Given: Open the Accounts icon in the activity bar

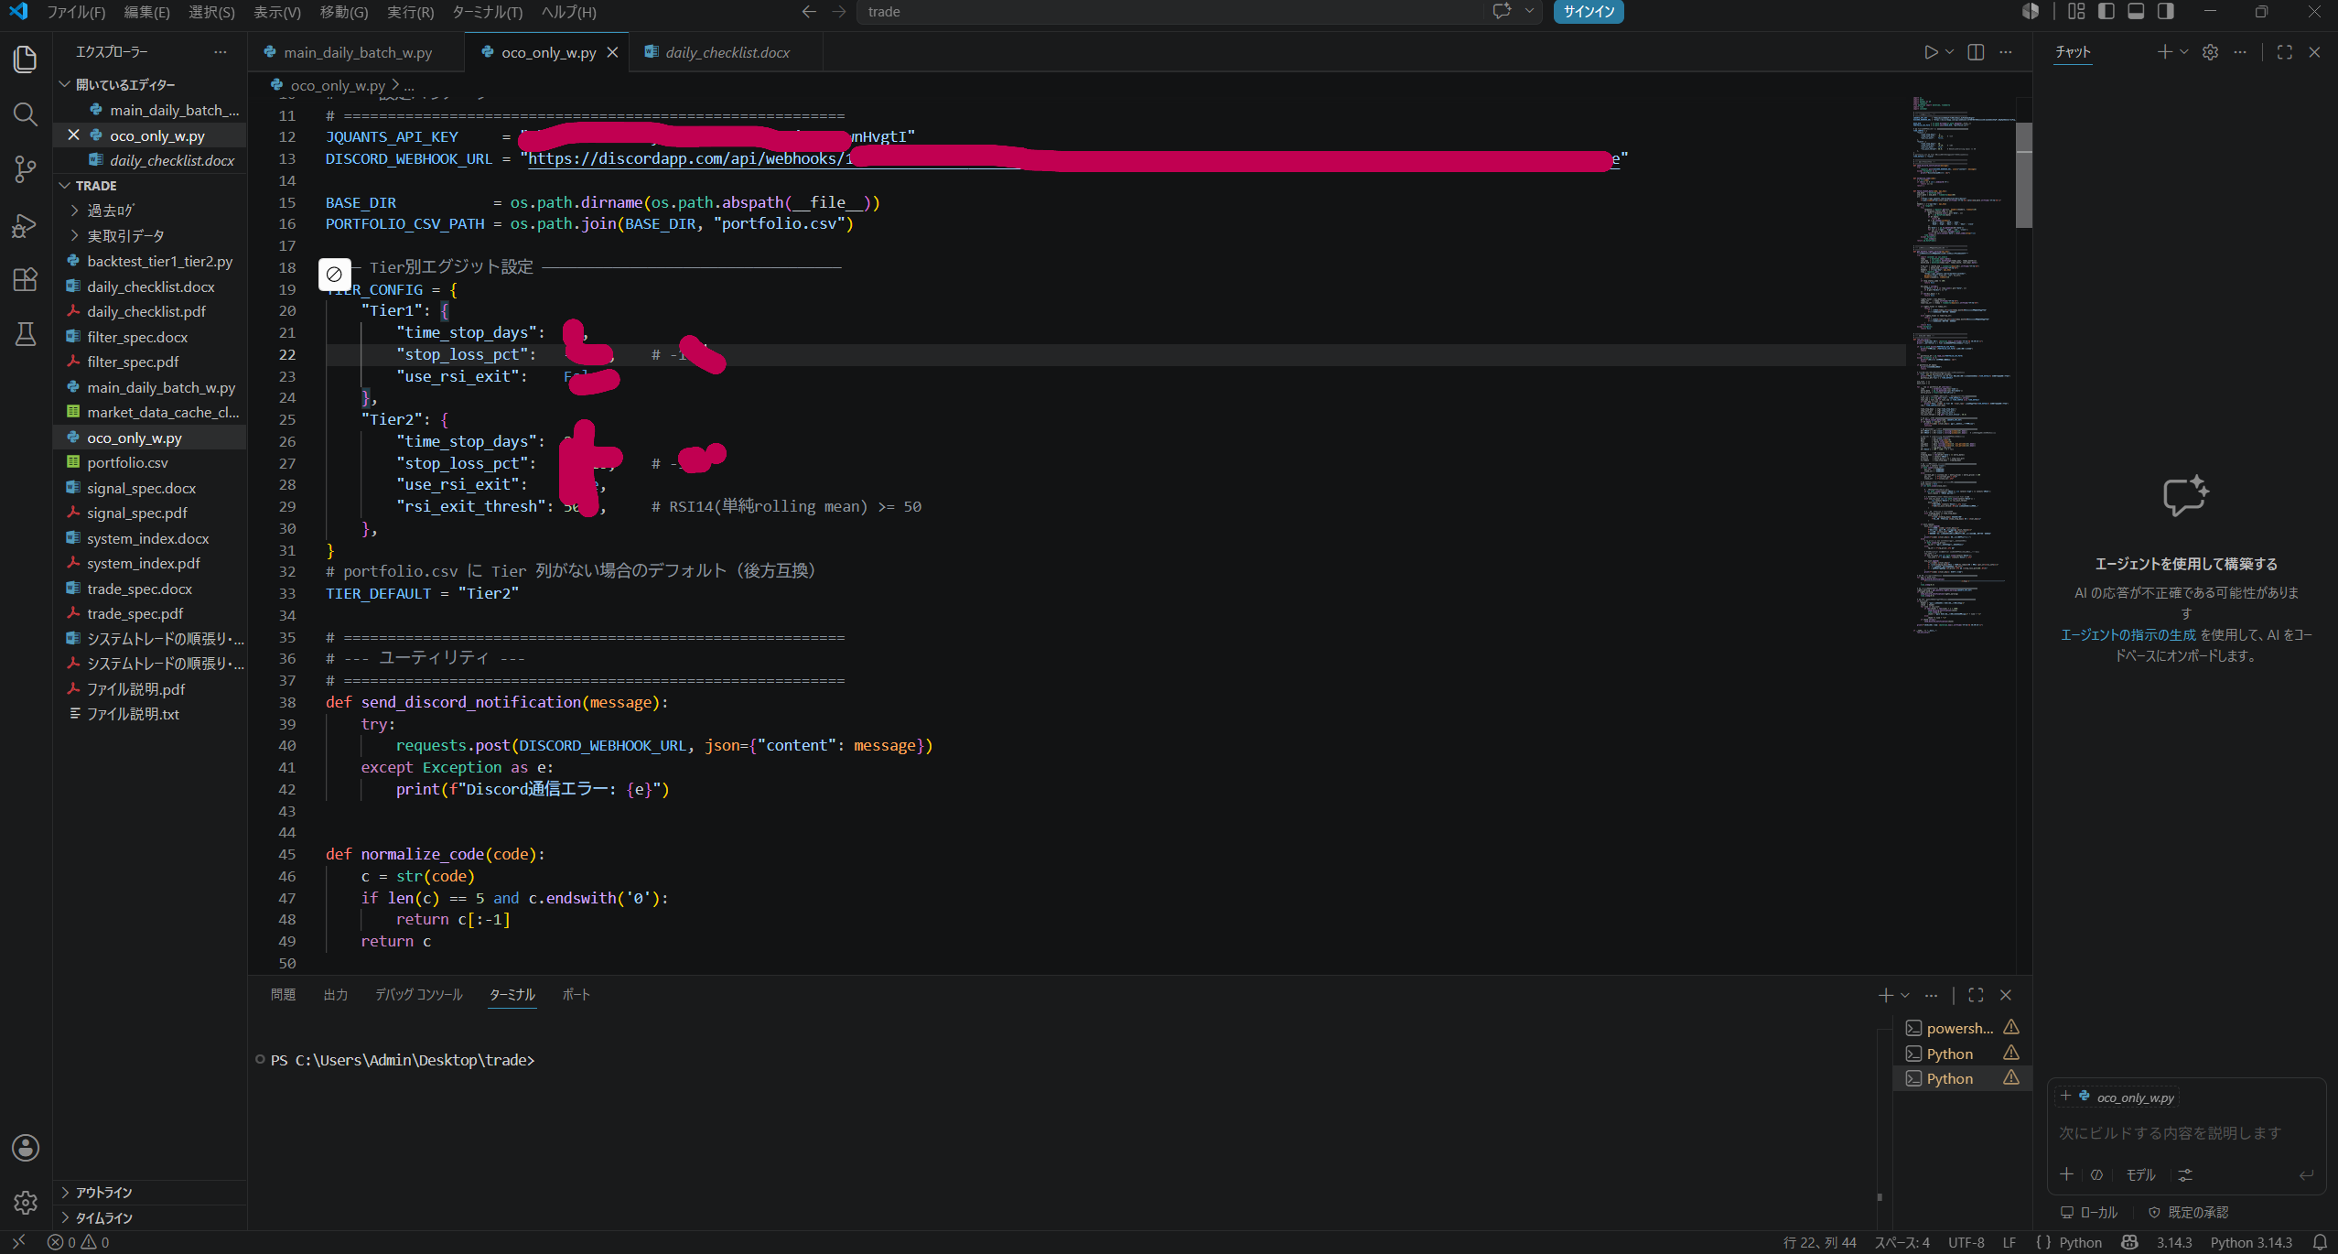Looking at the screenshot, I should (25, 1148).
